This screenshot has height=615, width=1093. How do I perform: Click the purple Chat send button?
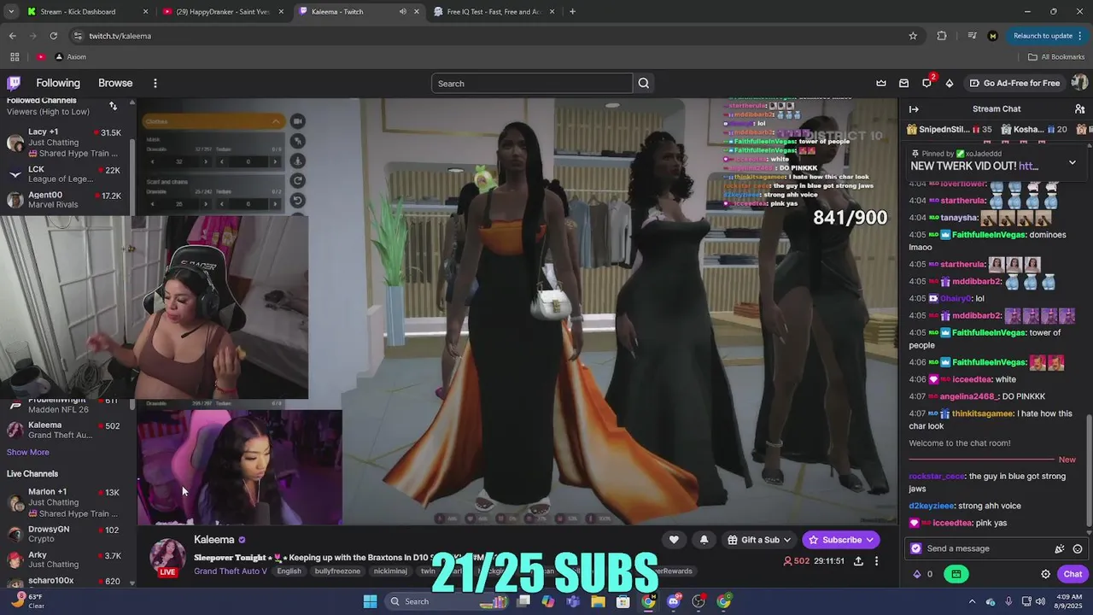click(1073, 574)
